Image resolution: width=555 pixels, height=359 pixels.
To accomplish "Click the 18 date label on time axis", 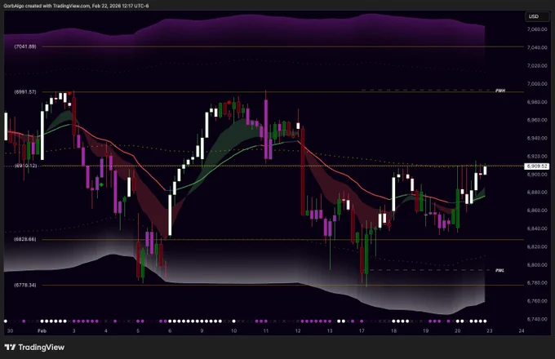I will tap(393, 331).
